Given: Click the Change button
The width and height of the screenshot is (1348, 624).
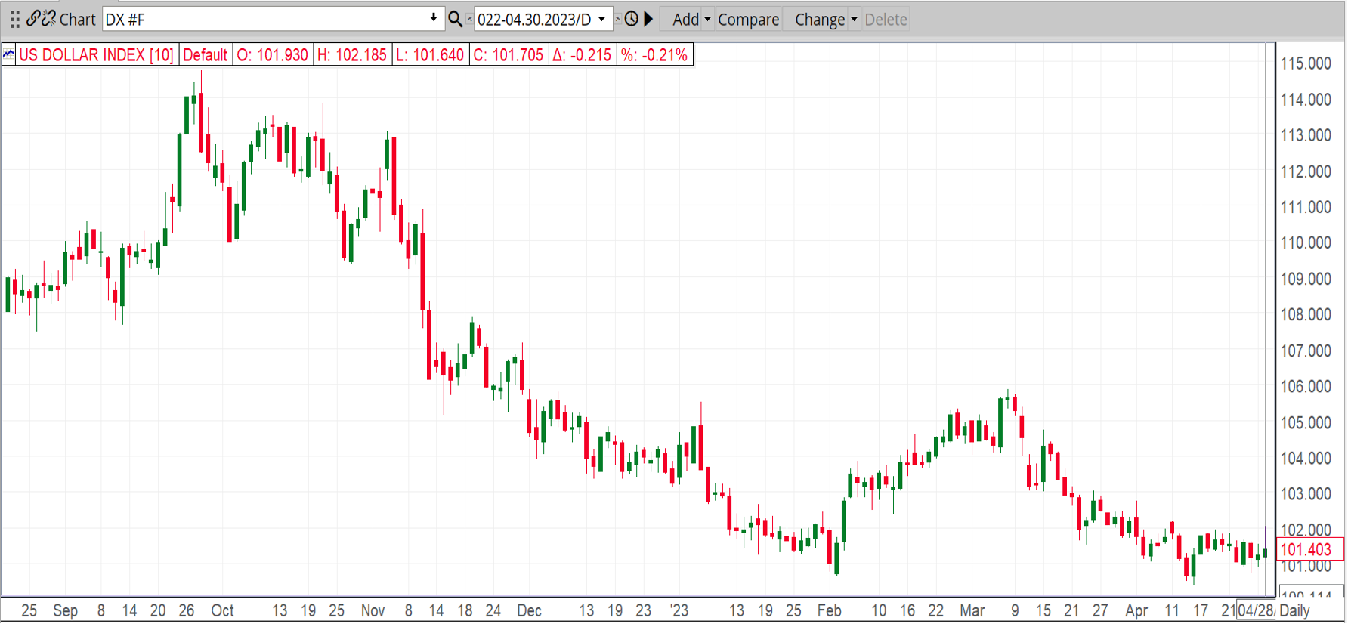Looking at the screenshot, I should (819, 19).
